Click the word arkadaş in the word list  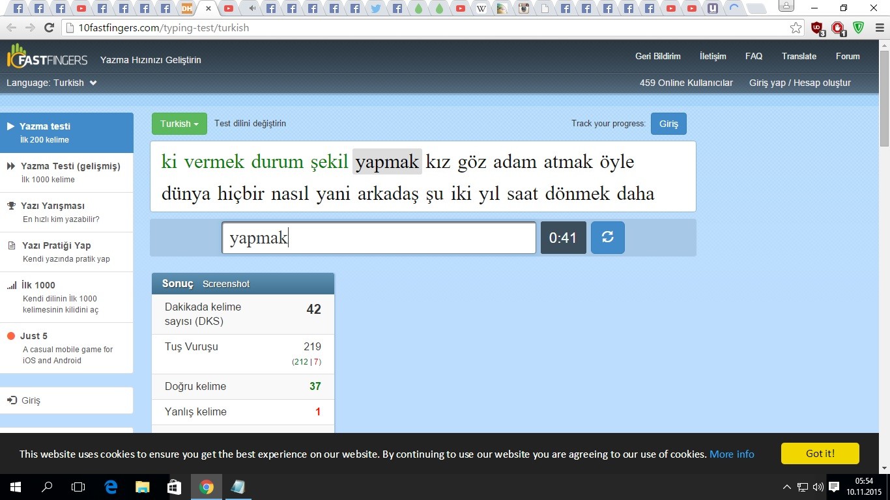pyautogui.click(x=388, y=193)
